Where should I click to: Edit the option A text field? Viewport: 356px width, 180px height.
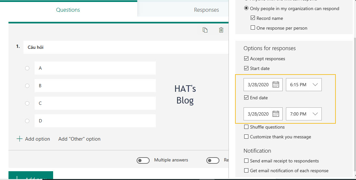point(95,68)
